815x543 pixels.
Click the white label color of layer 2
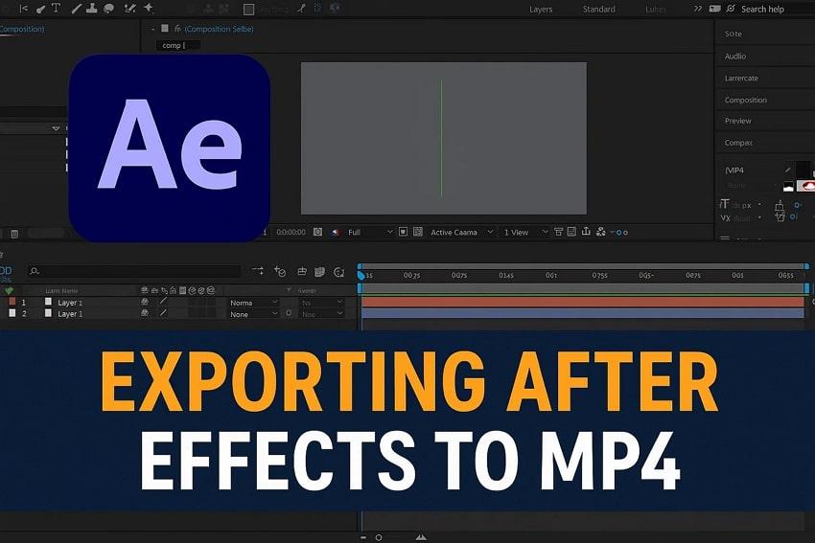pos(12,313)
